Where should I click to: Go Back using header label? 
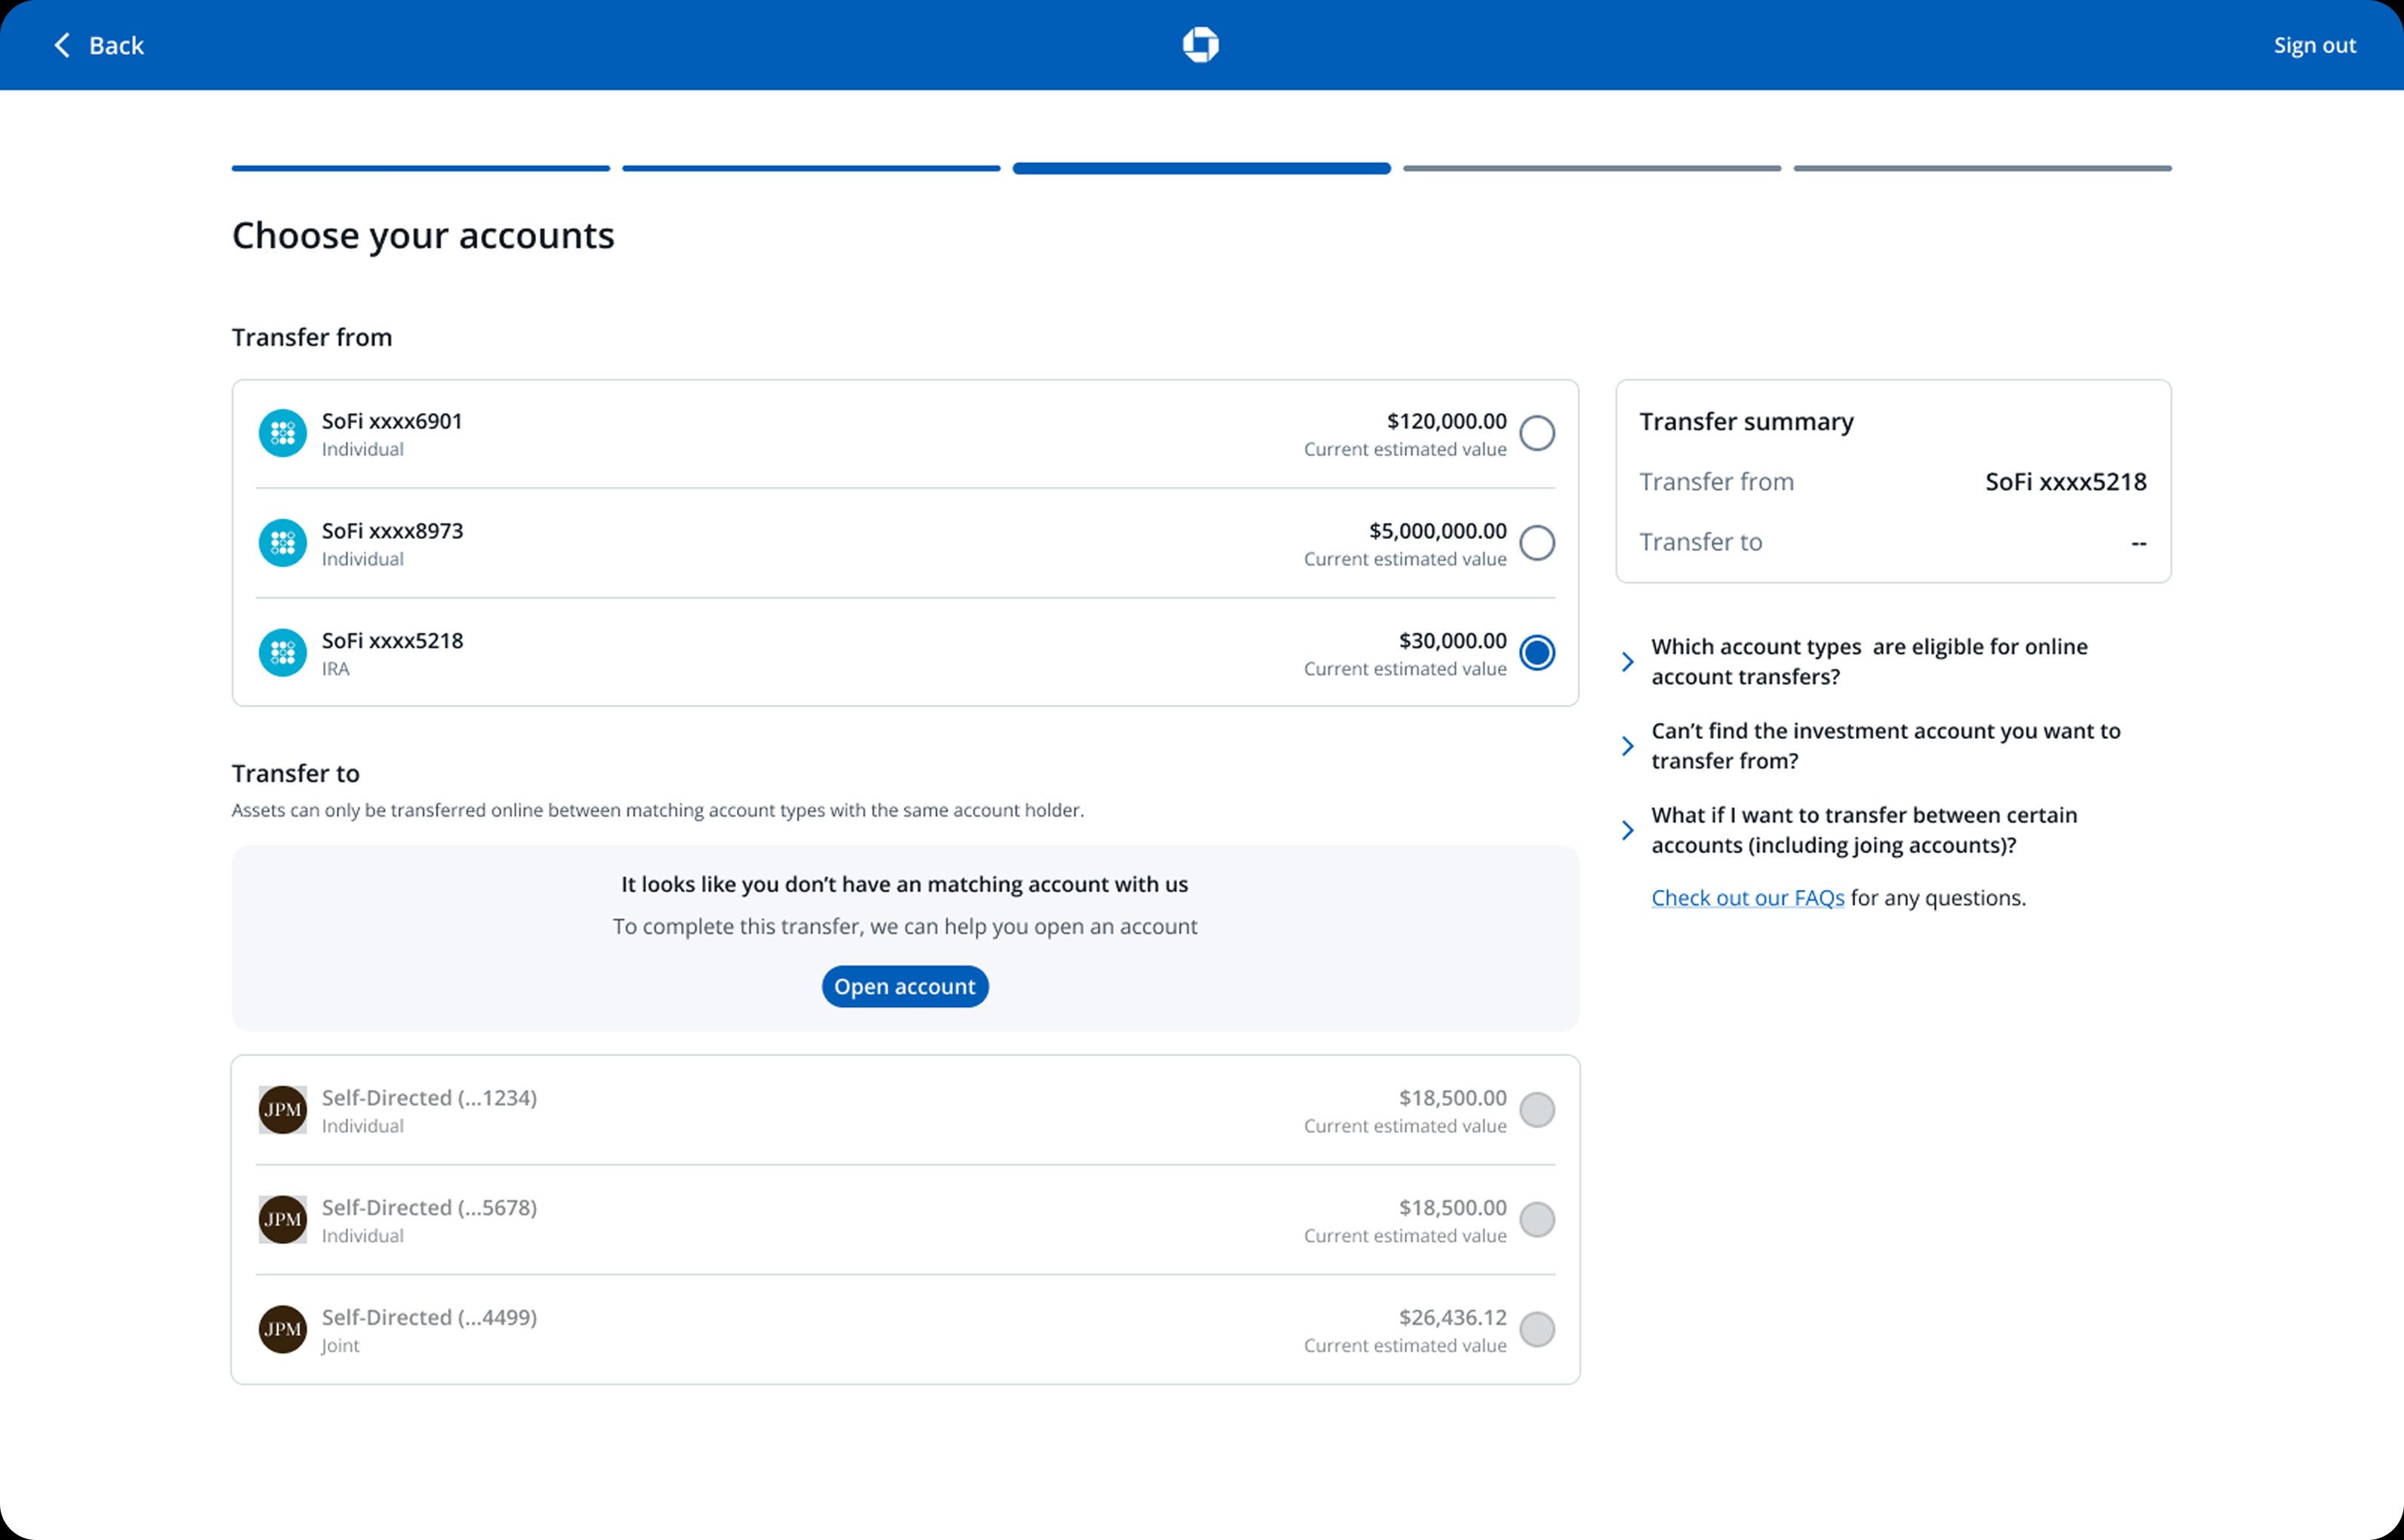[x=116, y=46]
